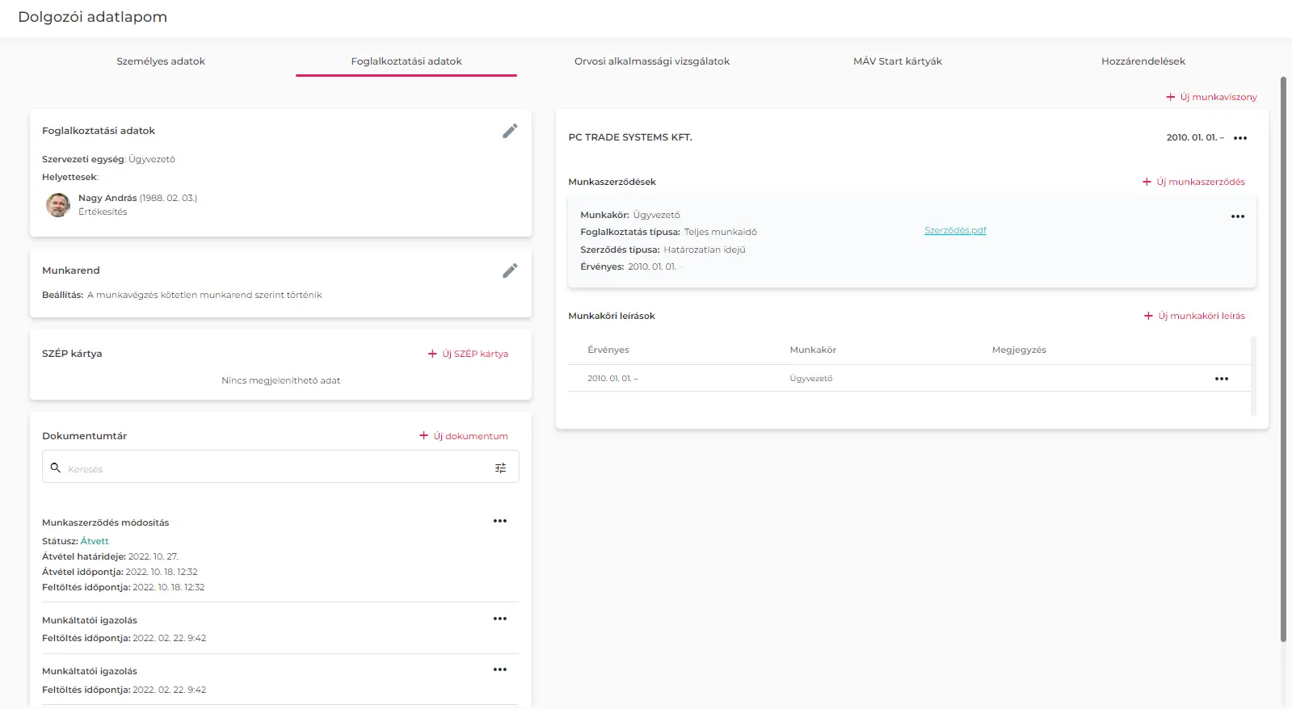Viewport: 1292px width, 709px height.
Task: Open menu for second Munkáltatói igazolás
Action: pyautogui.click(x=500, y=670)
